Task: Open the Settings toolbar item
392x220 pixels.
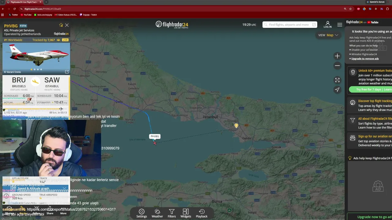Action: click(141, 213)
